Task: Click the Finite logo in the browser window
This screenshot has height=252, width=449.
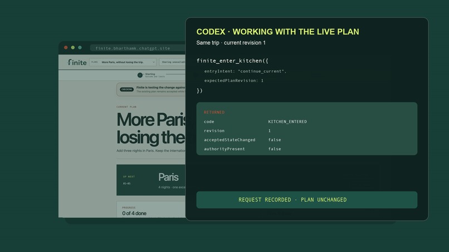Action: coord(77,62)
